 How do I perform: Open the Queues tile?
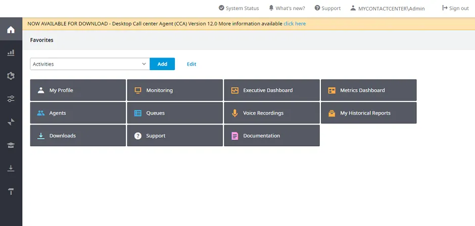[x=175, y=113]
